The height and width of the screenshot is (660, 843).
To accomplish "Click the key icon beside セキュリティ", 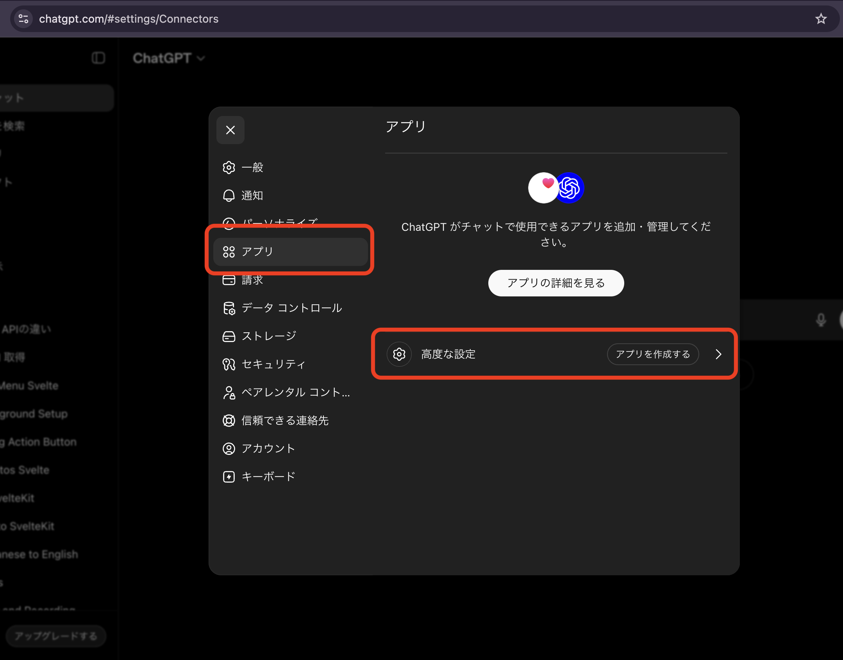I will click(x=229, y=364).
